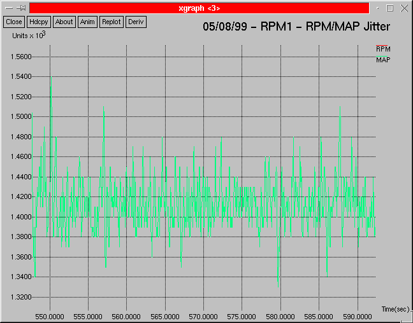Click the 550.0000 x-axis value
Image resolution: width=413 pixels, height=323 pixels.
(x=50, y=317)
